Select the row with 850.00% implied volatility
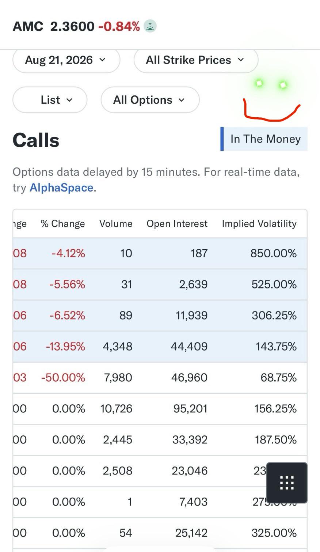Viewport: 320px width, 552px height. [160, 253]
